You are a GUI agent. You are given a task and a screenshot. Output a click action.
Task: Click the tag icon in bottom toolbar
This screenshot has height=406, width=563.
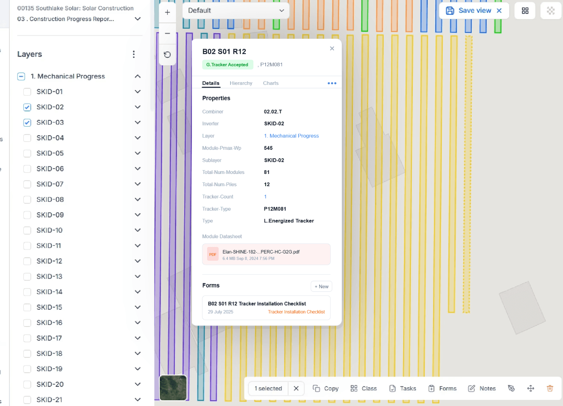[x=511, y=388]
